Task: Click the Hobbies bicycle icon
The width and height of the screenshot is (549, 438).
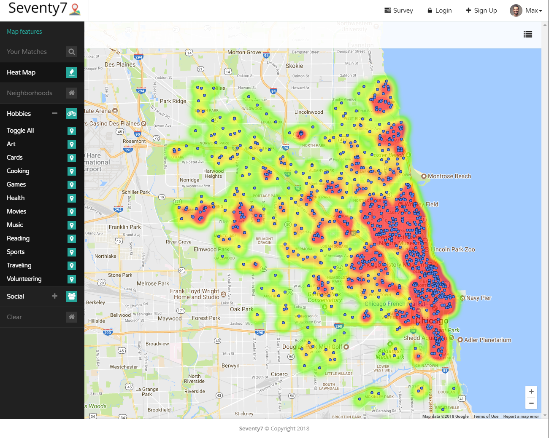Action: point(72,114)
